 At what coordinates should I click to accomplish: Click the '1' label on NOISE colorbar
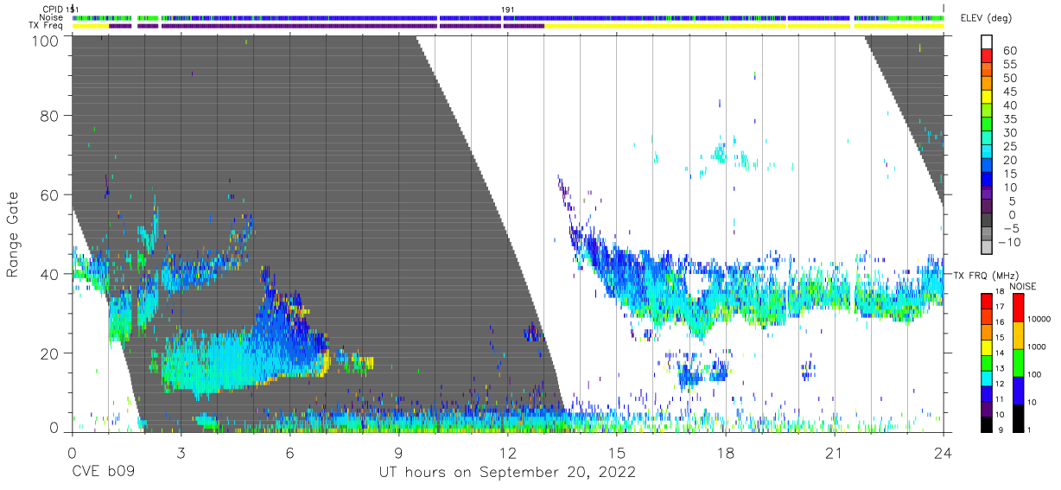1028,430
